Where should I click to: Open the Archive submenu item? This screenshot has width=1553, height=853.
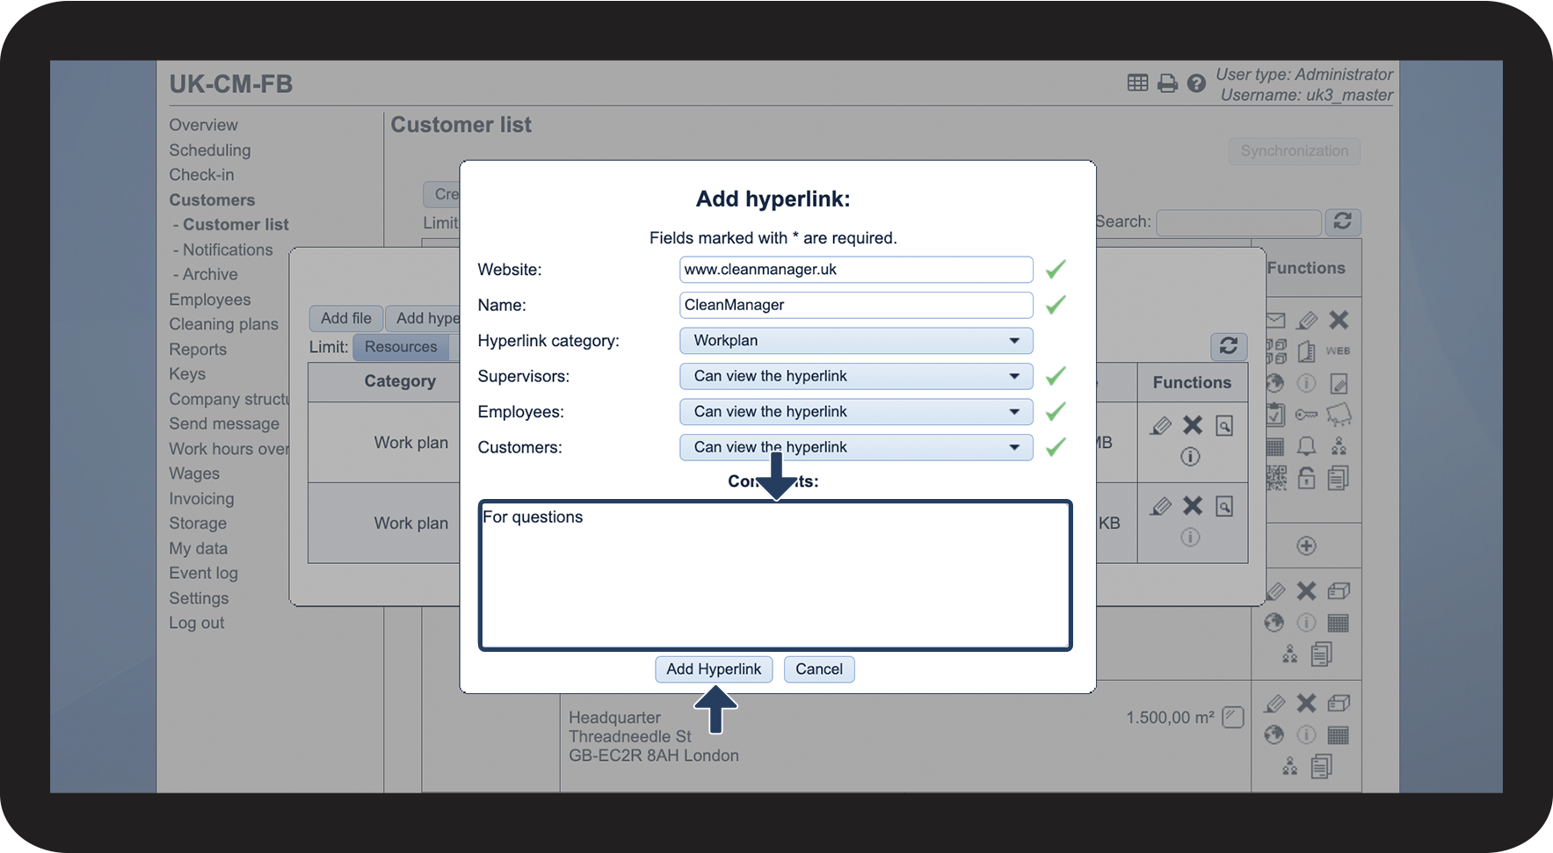pyautogui.click(x=210, y=274)
